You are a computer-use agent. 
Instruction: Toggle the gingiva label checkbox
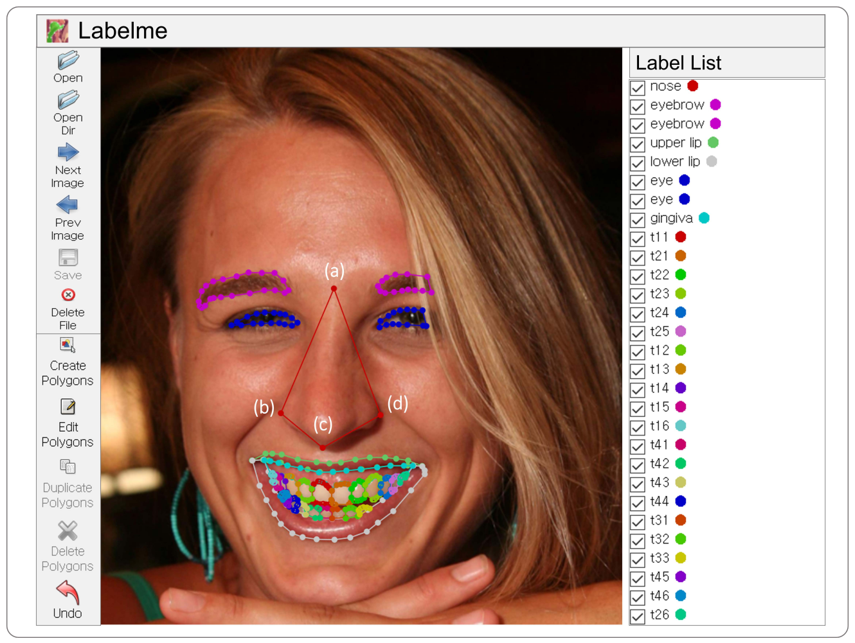click(638, 220)
